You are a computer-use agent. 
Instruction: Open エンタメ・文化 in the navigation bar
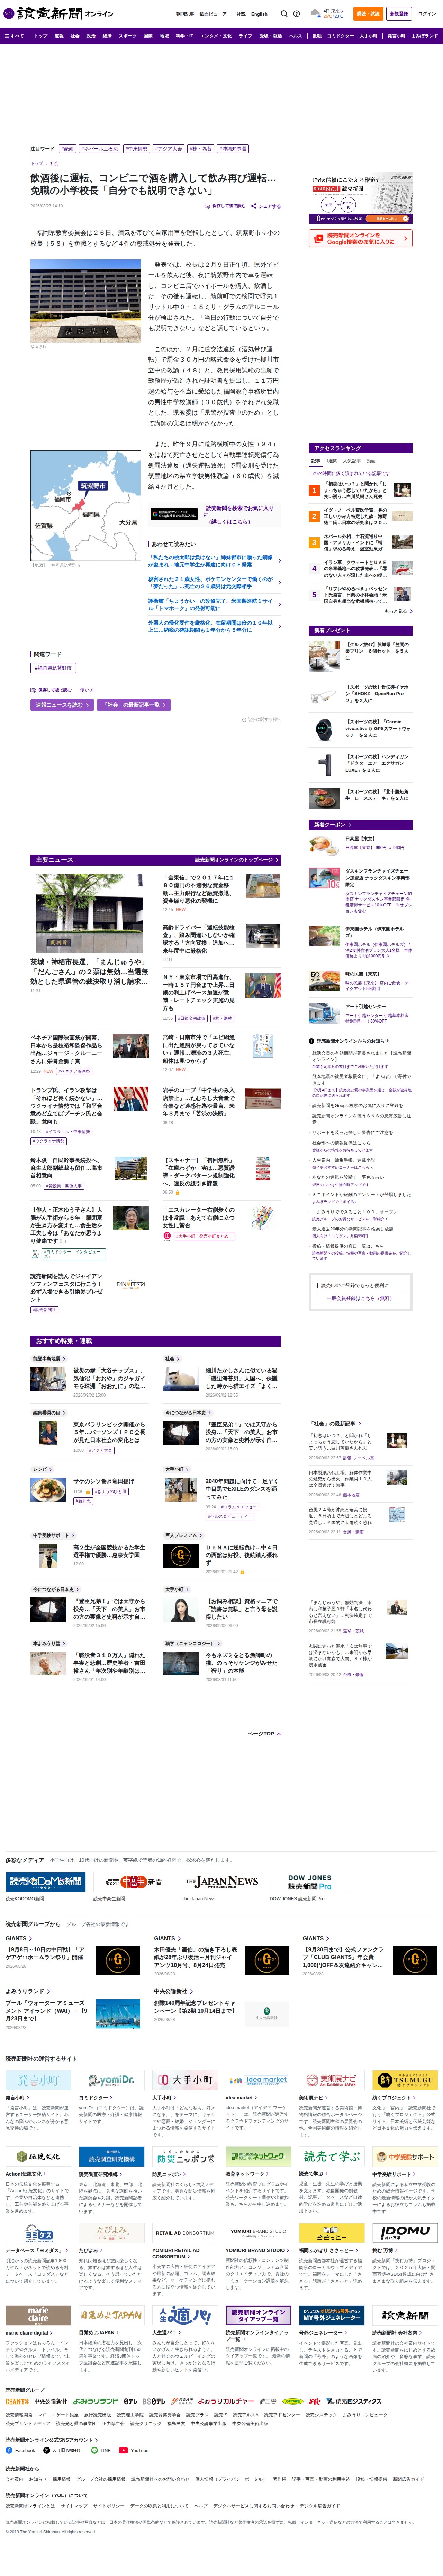click(216, 36)
